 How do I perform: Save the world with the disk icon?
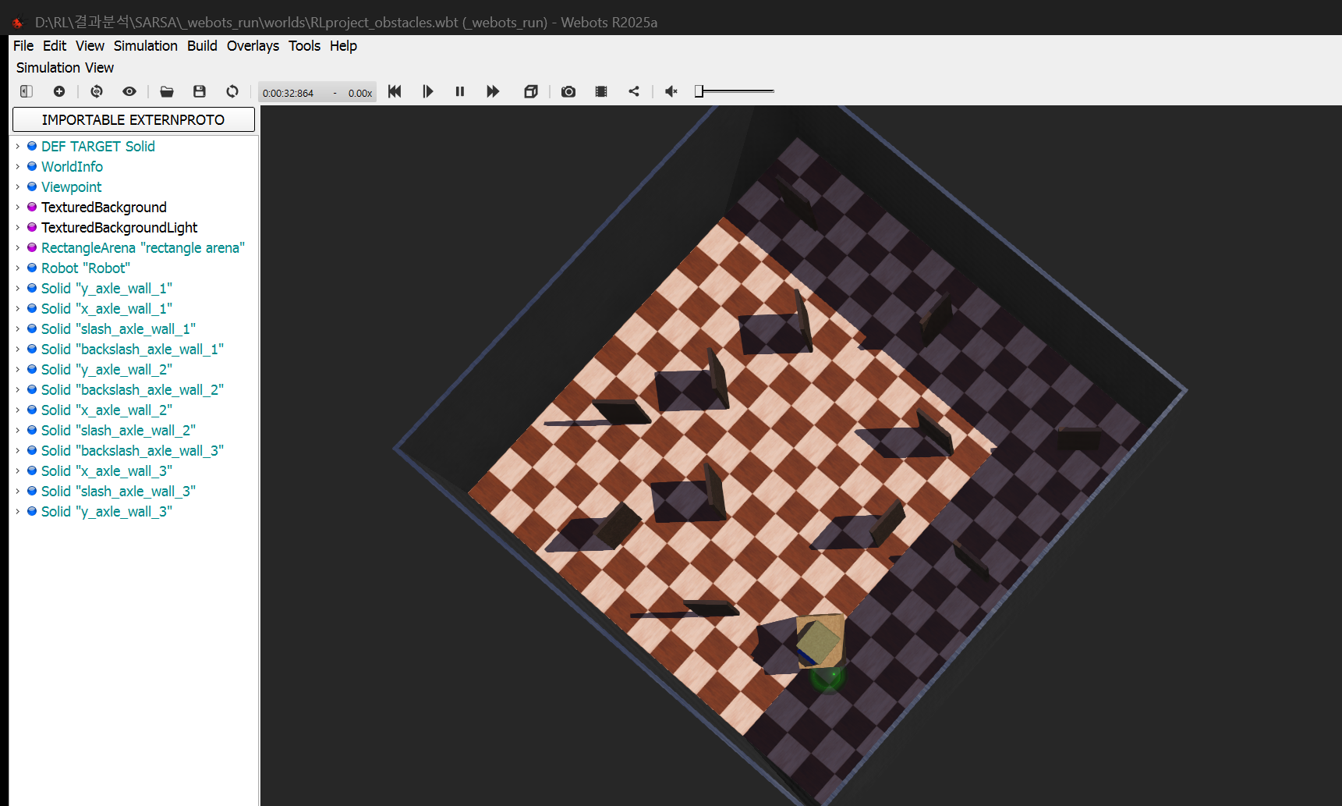(200, 91)
